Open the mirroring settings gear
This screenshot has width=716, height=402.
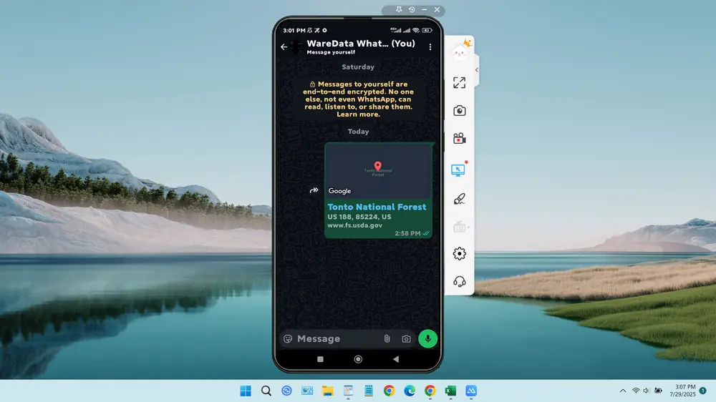[460, 254]
